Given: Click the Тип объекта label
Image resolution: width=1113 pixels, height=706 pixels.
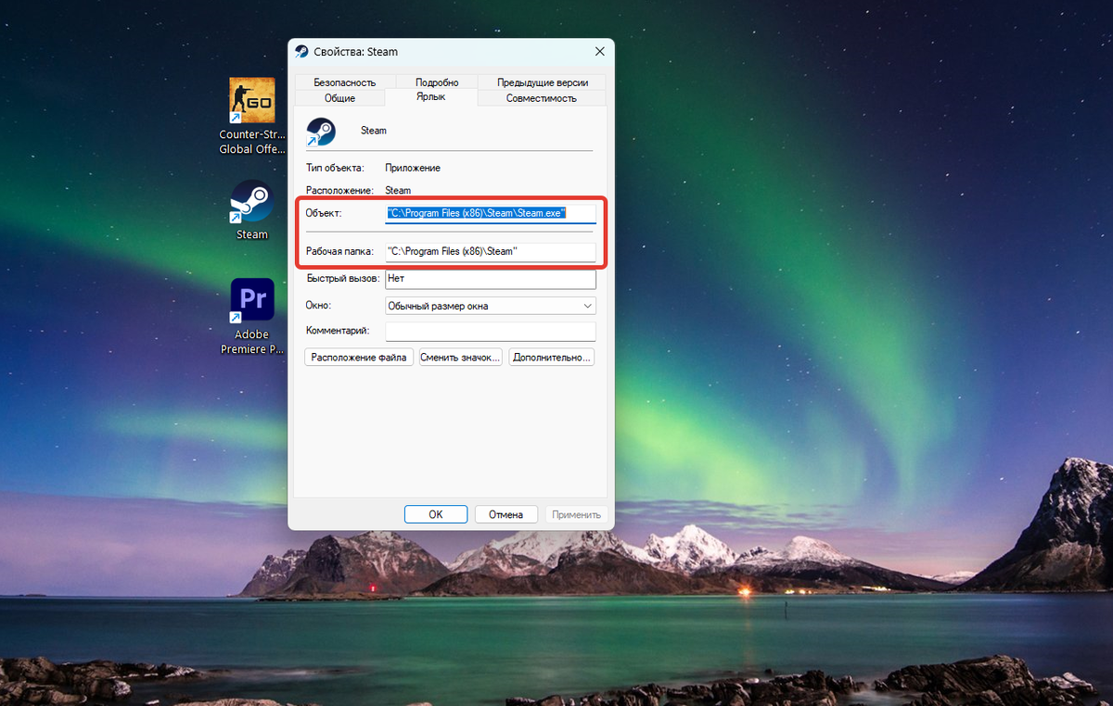Looking at the screenshot, I should point(335,168).
